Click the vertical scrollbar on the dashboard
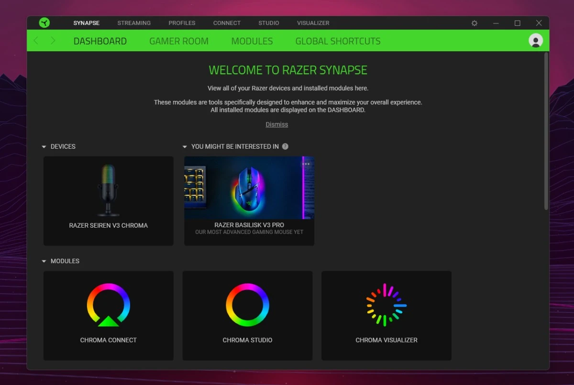The image size is (574, 385). coord(546,131)
